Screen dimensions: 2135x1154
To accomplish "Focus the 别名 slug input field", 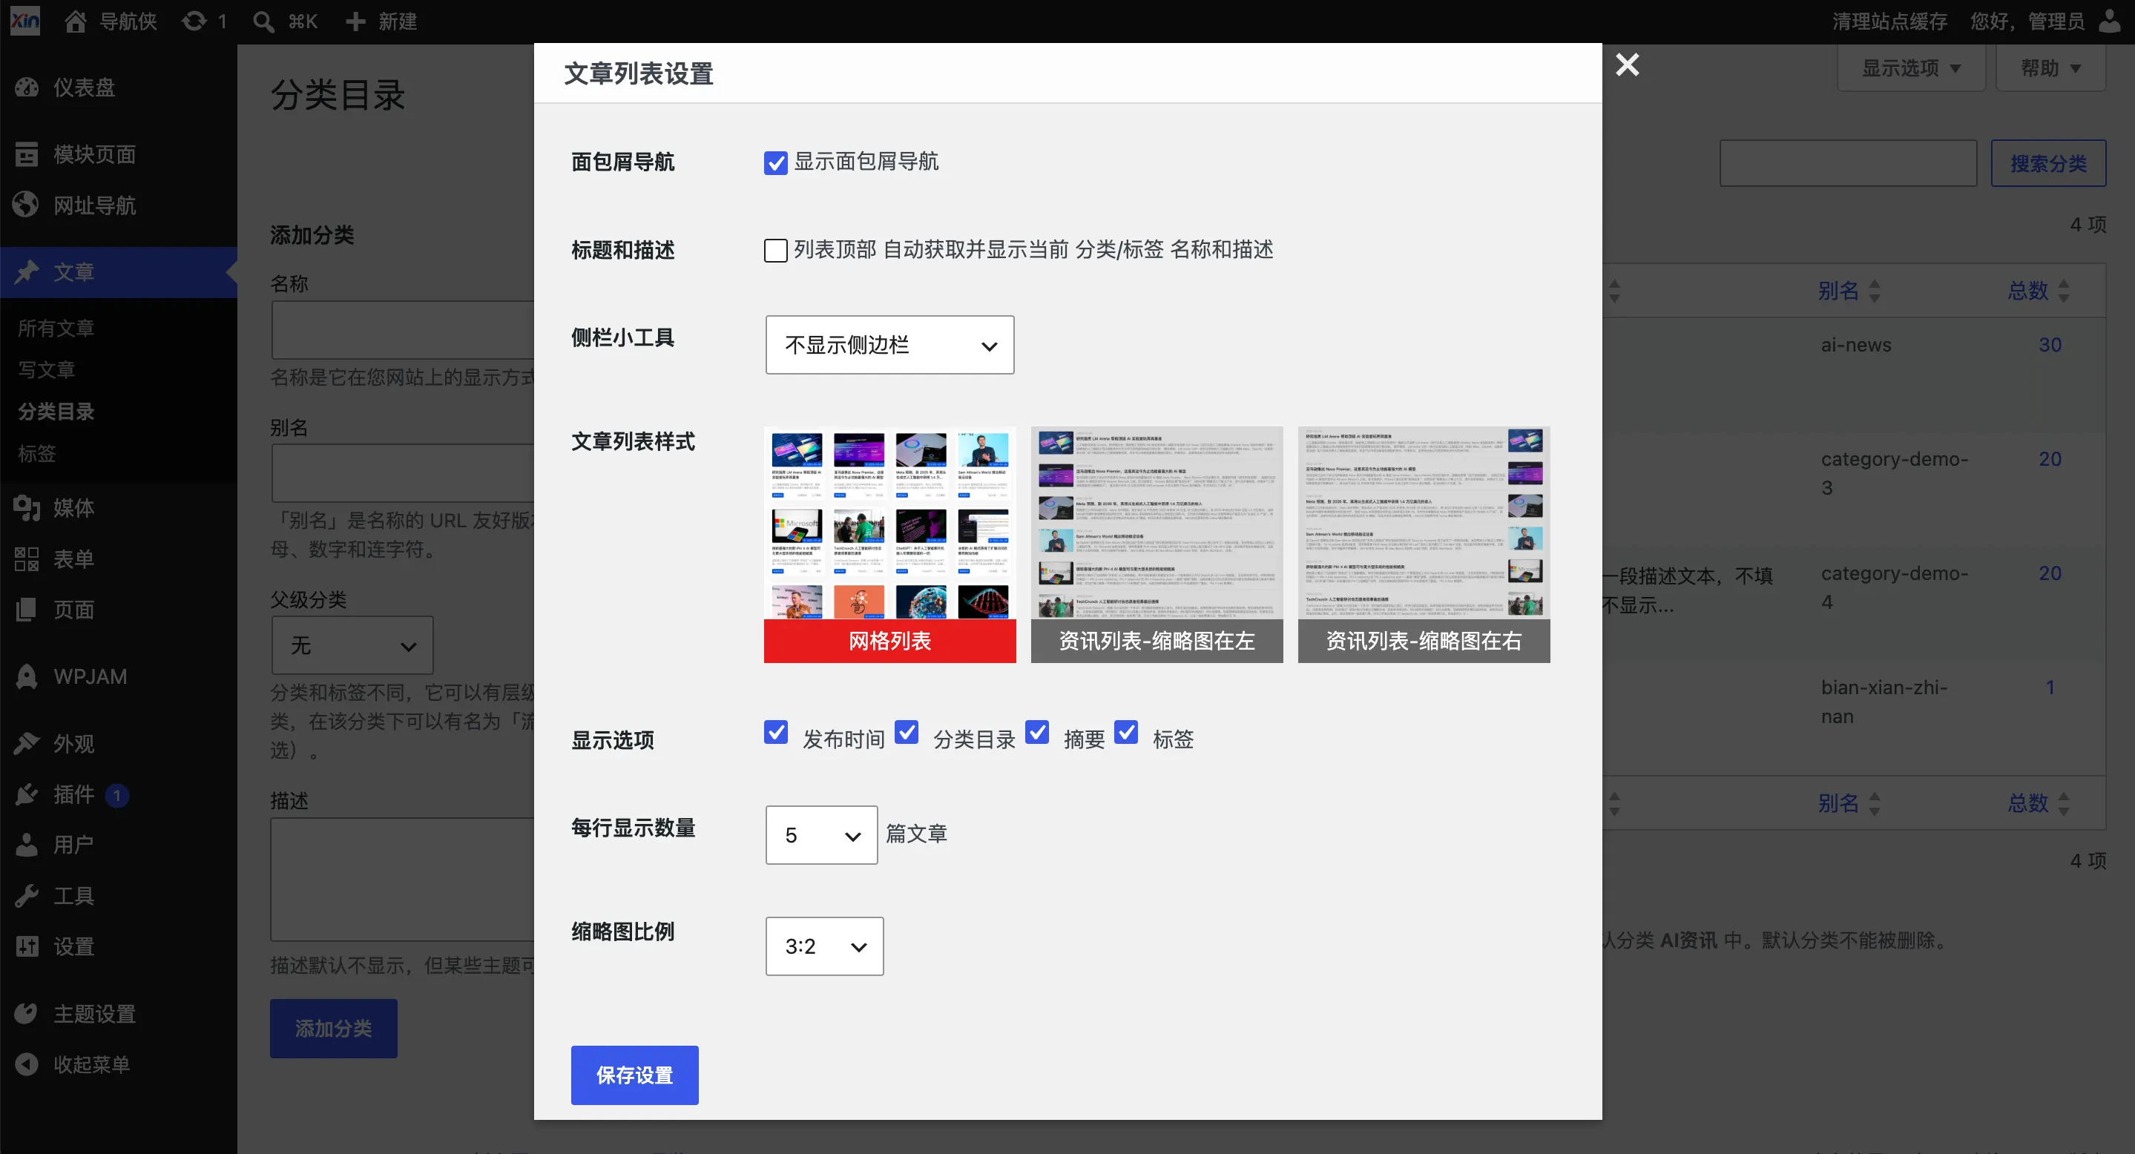I will [403, 473].
